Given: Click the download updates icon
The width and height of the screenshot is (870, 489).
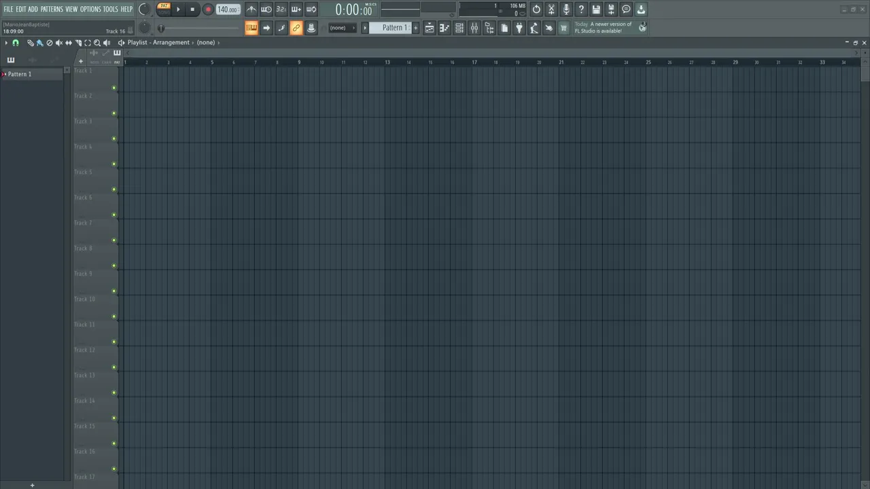Looking at the screenshot, I should pos(641,10).
